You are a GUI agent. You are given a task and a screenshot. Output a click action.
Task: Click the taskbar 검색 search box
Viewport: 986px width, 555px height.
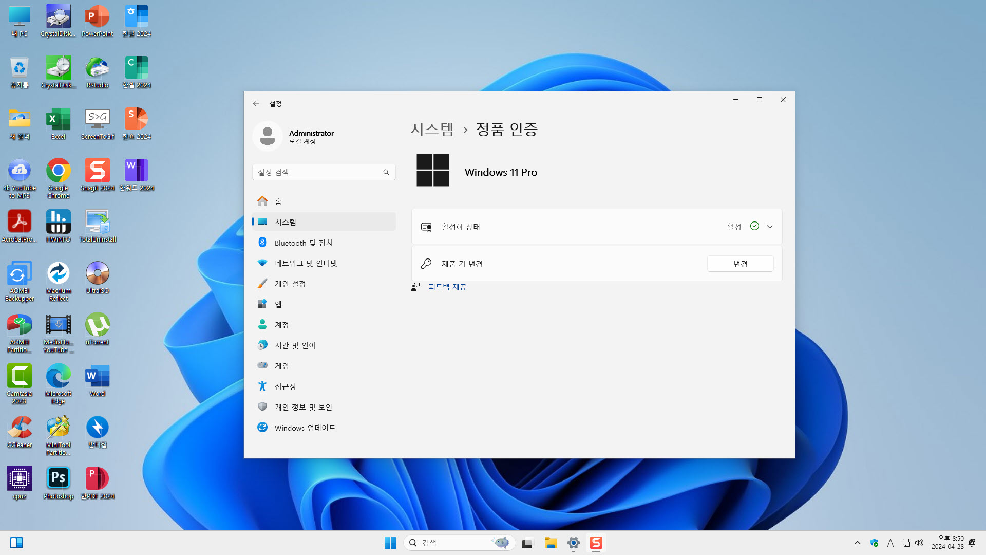[x=460, y=543]
